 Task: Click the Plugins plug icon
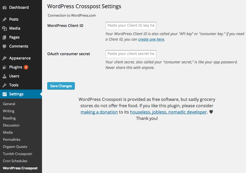tap(4, 67)
